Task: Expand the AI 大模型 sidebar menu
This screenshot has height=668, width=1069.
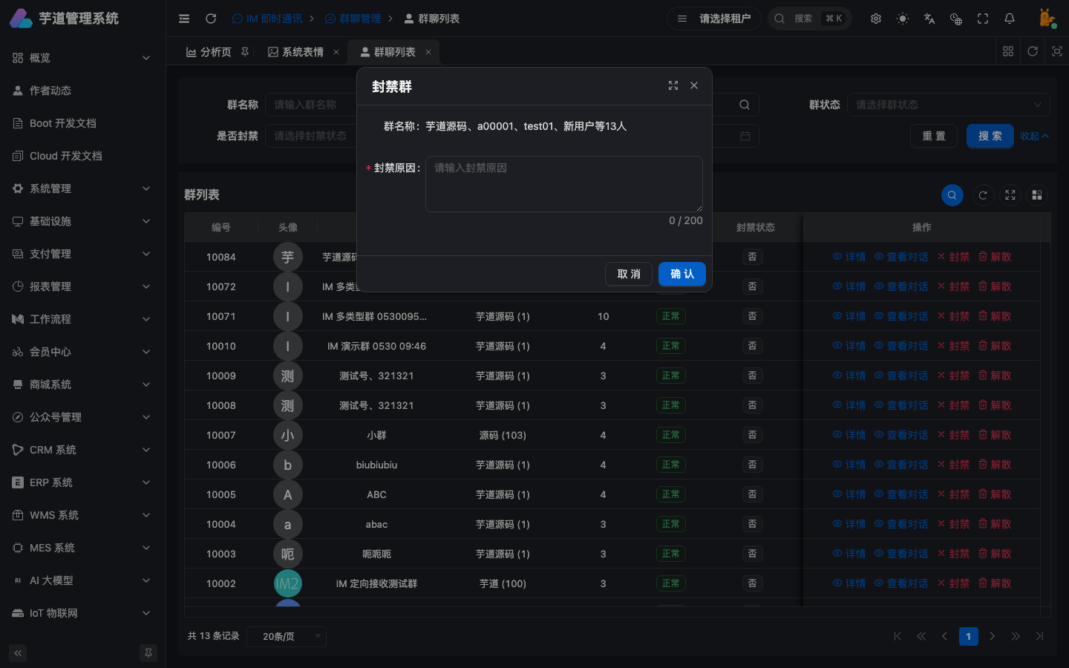Action: [x=82, y=580]
